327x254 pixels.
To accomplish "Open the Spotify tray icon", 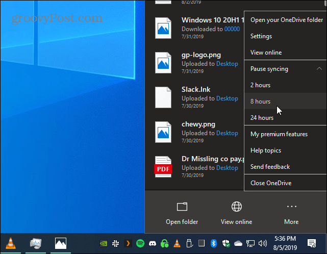I will pos(140,243).
